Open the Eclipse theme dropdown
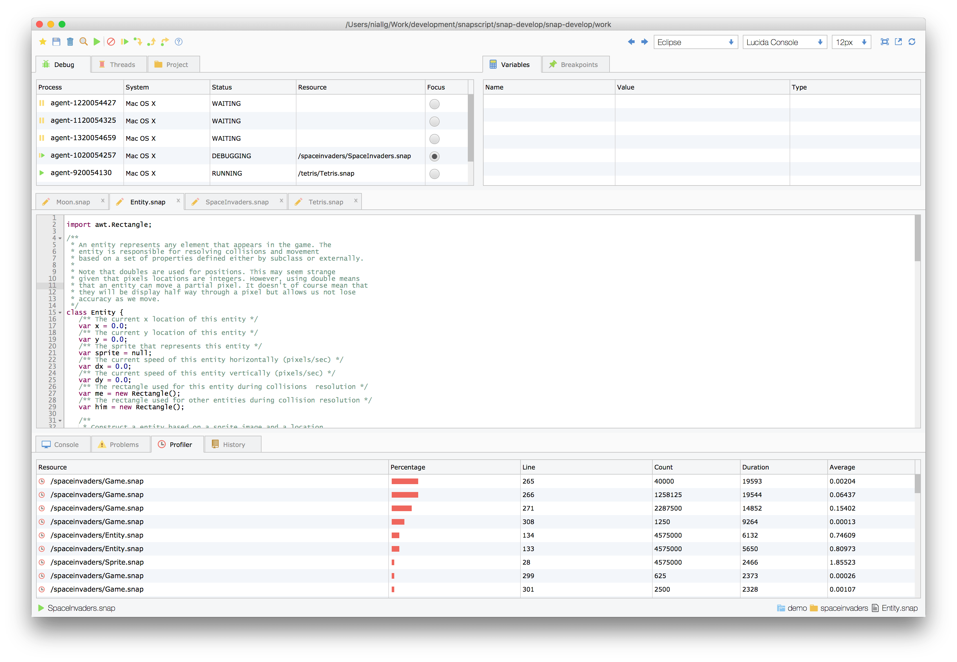This screenshot has height=662, width=957. [x=695, y=42]
